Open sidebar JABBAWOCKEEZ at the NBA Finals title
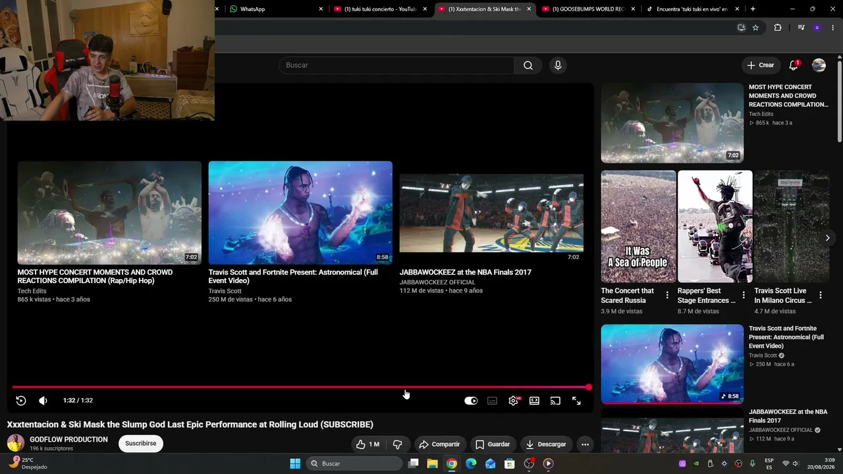The image size is (843, 474). [788, 416]
